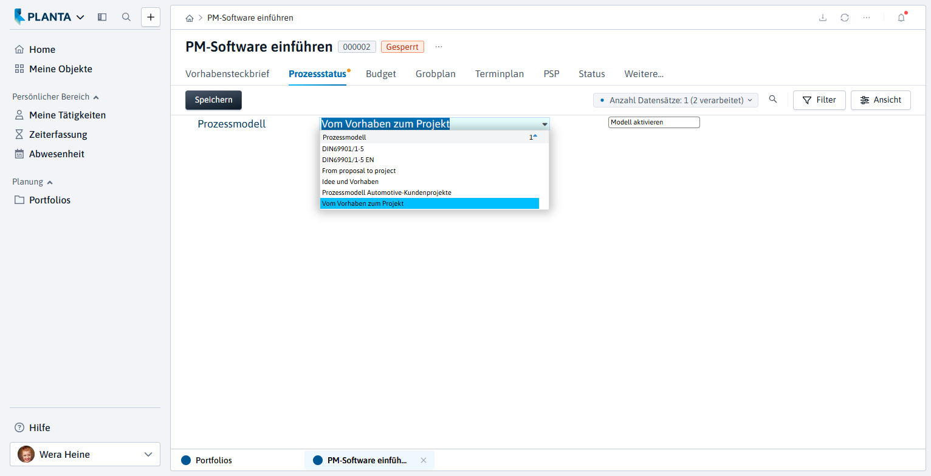Open more options beside Gesperrt badge

(x=439, y=47)
